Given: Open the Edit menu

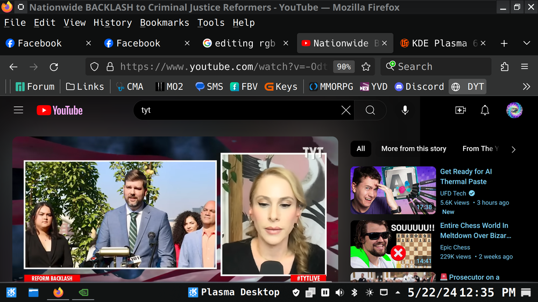Looking at the screenshot, I should click(x=45, y=23).
